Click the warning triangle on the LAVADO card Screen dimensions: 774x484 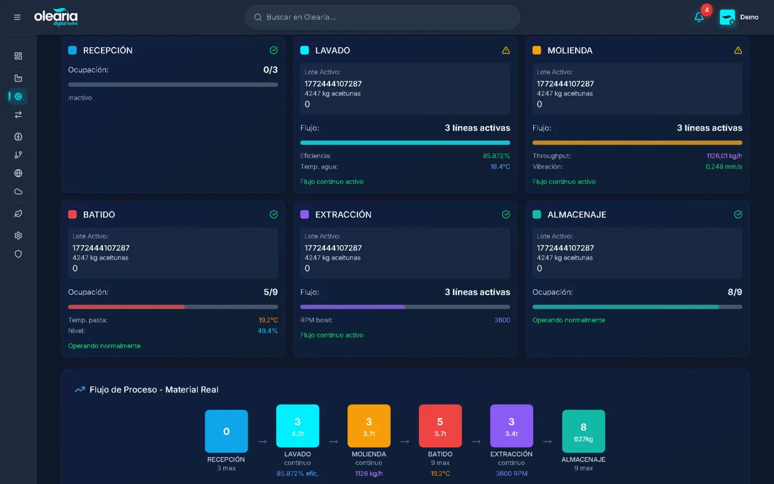click(506, 50)
